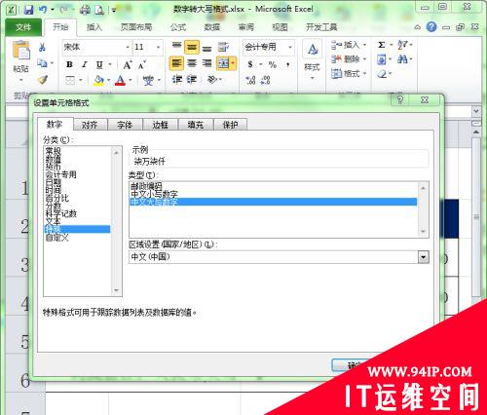The height and width of the screenshot is (415, 487).
Task: Switch to the 对齐 tab in dialog
Action: (x=90, y=125)
